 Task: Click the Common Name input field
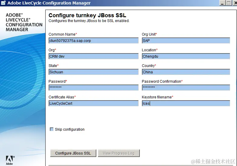tap(94, 41)
